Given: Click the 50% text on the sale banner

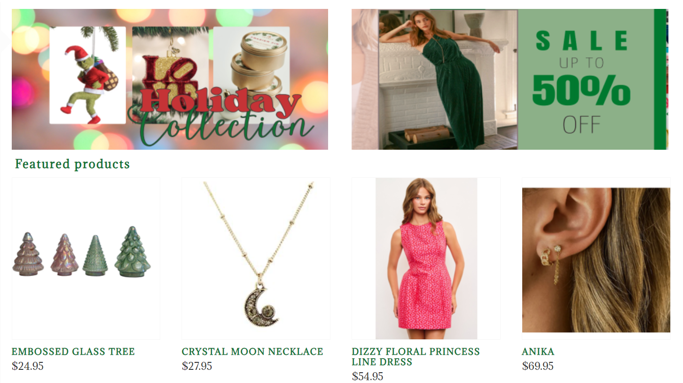Looking at the screenshot, I should (x=581, y=90).
